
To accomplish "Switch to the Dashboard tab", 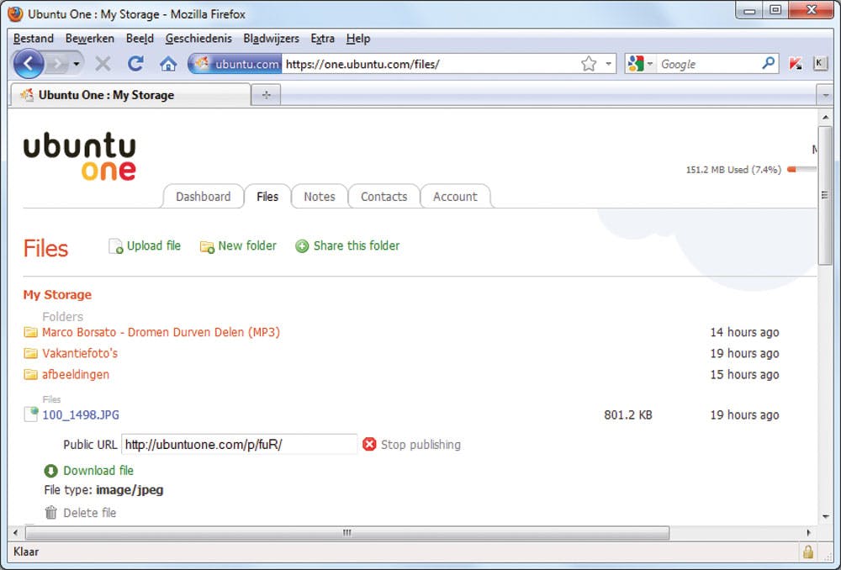I will pyautogui.click(x=204, y=196).
